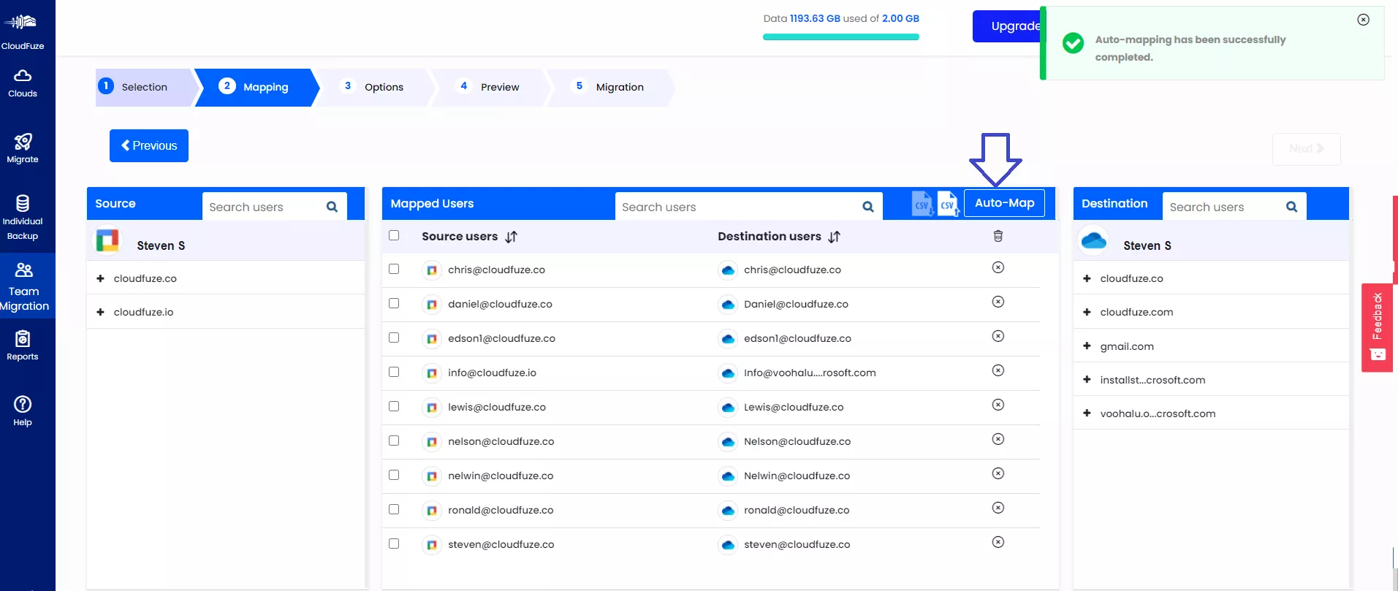Screen dimensions: 1398x591
Task: Remove the nelwin@cloudfuze.co mapping
Action: 998,473
